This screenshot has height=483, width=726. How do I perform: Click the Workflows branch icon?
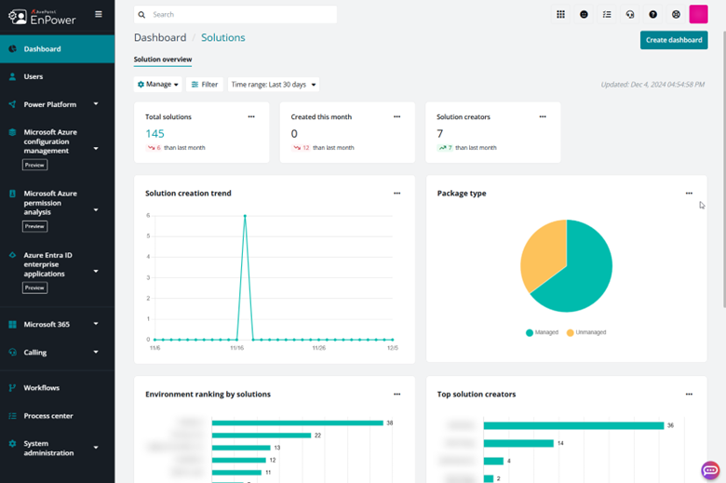coord(12,387)
